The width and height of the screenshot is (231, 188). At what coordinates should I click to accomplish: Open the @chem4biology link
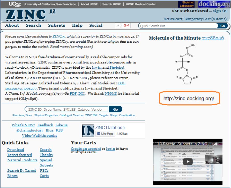pyautogui.click(x=30, y=130)
